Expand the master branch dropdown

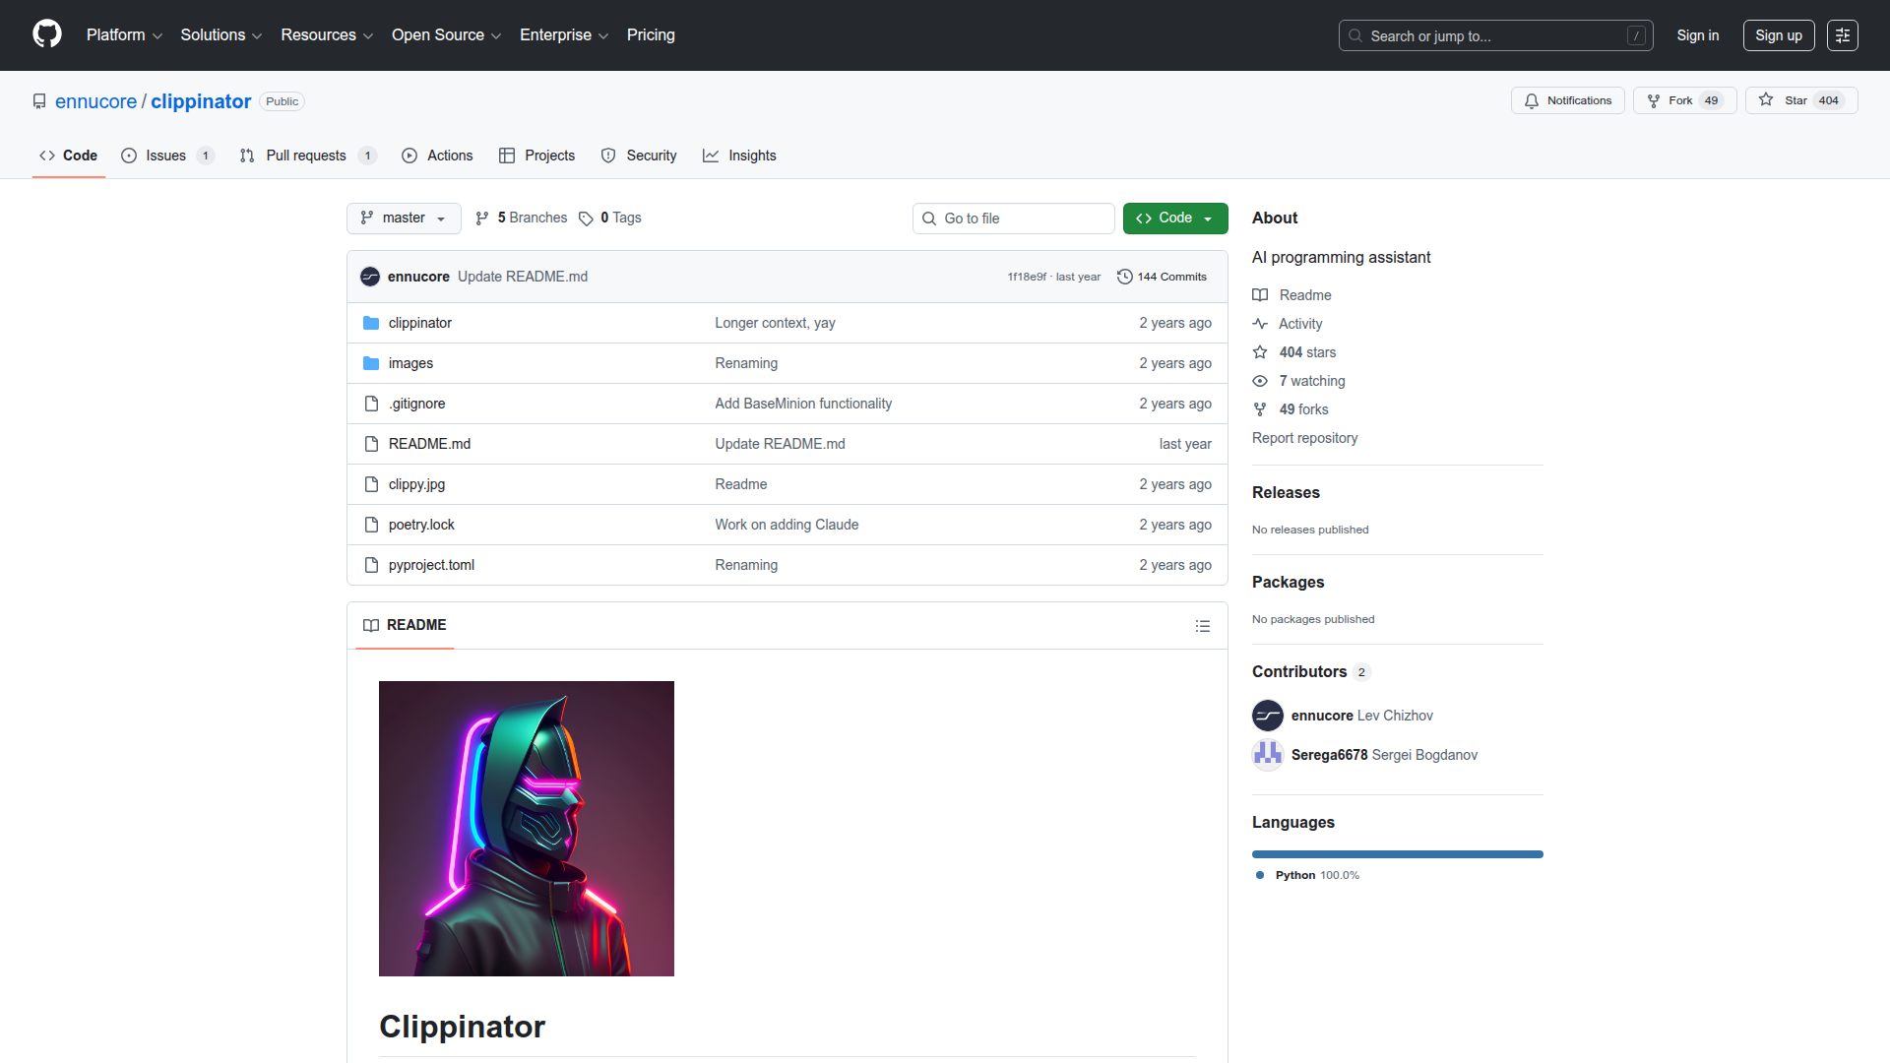pos(404,218)
